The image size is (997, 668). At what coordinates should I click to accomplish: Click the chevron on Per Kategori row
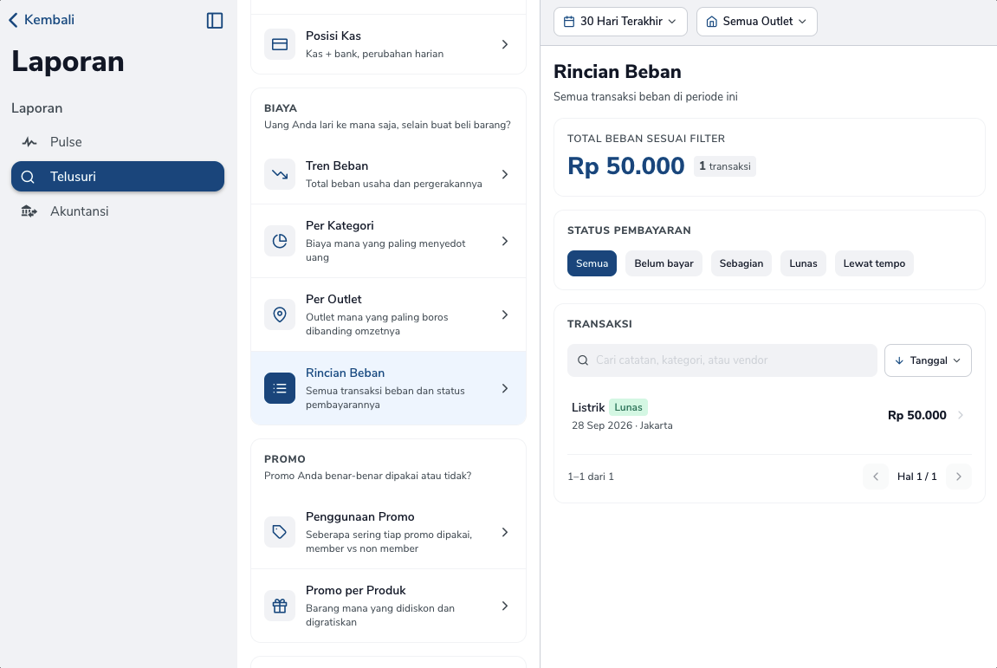tap(505, 241)
